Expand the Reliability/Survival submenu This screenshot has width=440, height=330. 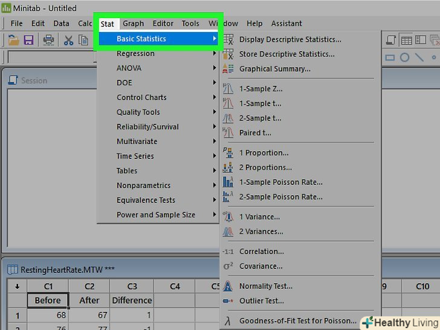pos(158,126)
